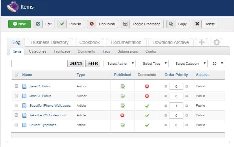Click the green Publish checkmark icon

(x=62, y=24)
